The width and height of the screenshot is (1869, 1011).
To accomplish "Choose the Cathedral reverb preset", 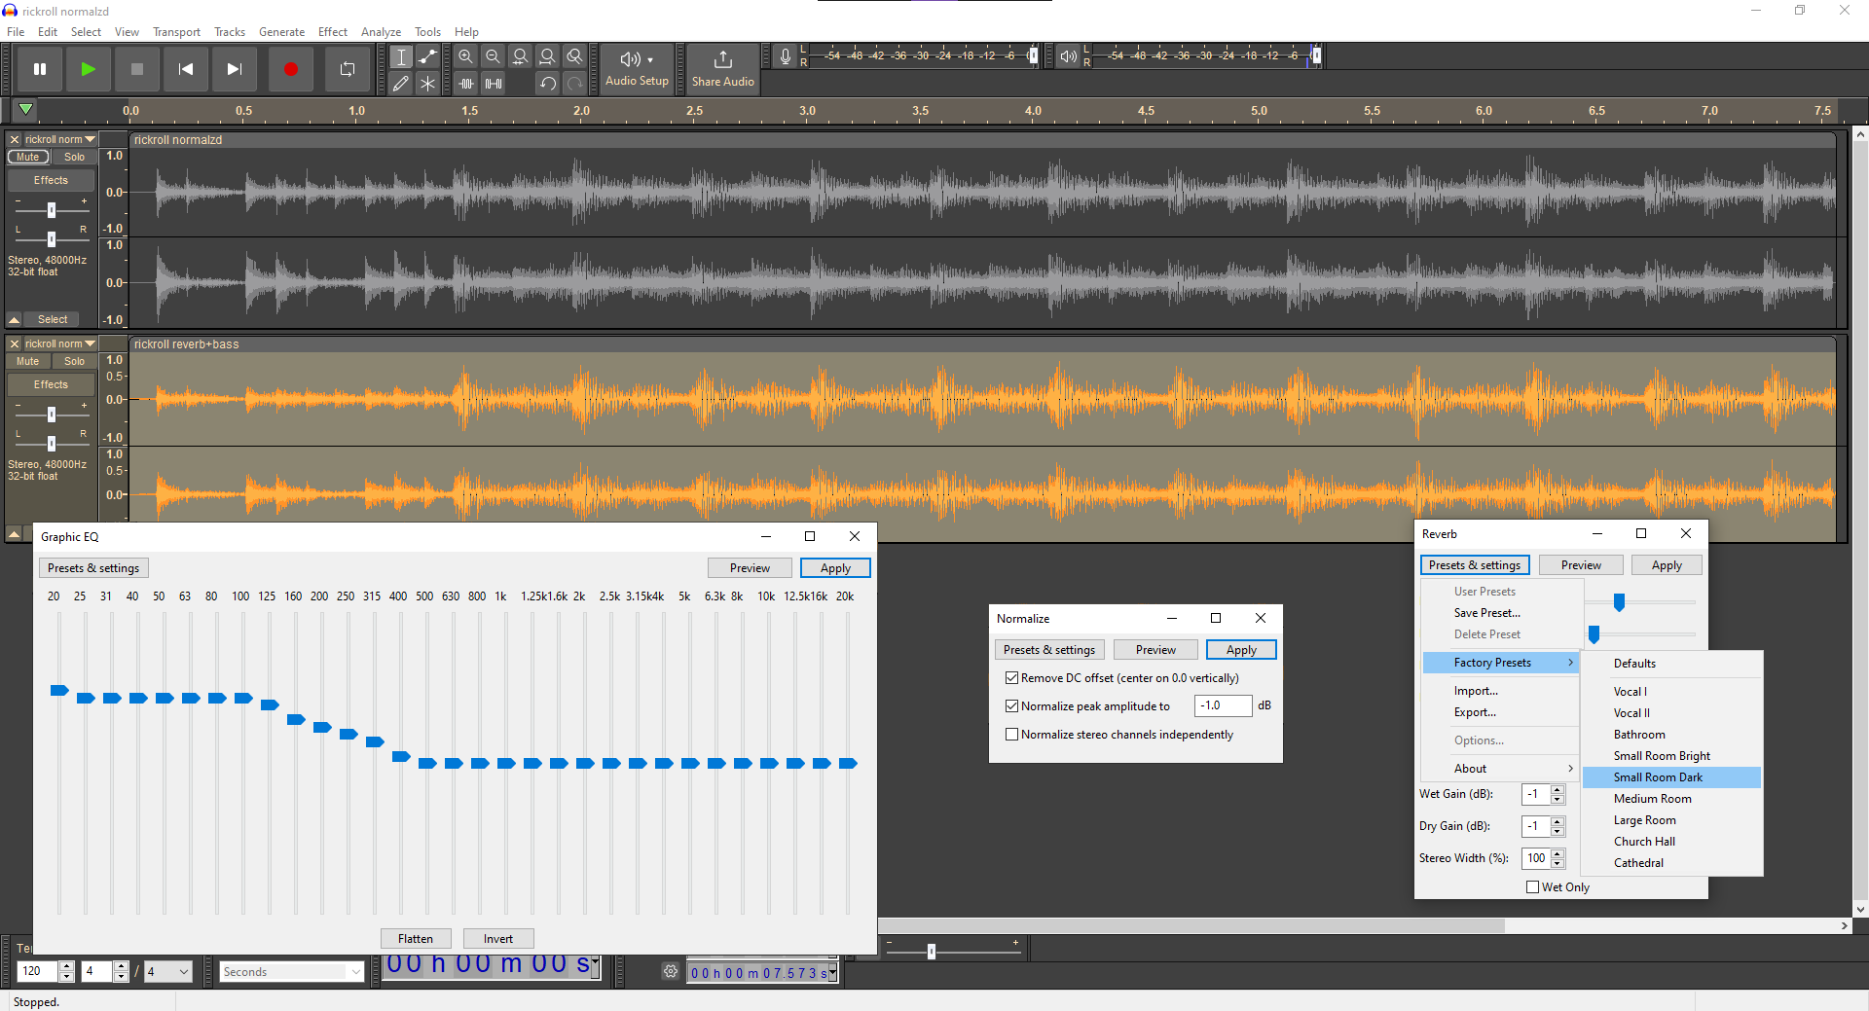I will pyautogui.click(x=1671, y=863).
